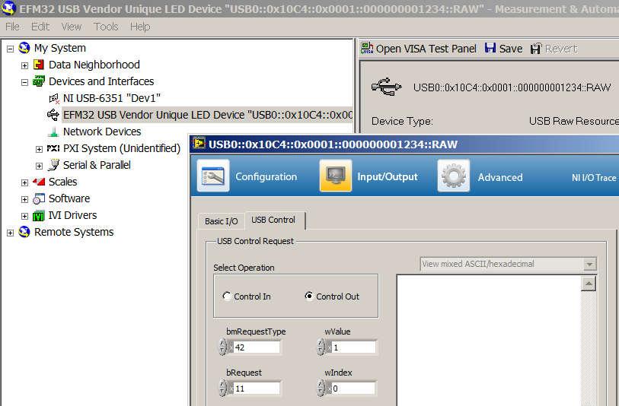Click the Devices and Interfaces icon
The width and height of the screenshot is (619, 406).
(39, 81)
